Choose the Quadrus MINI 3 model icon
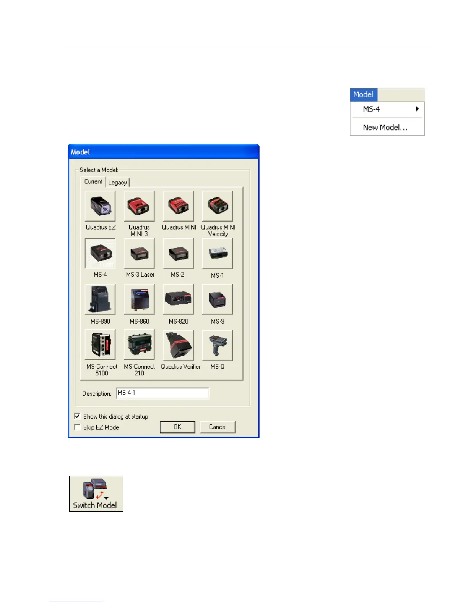Screen dimensions: 468x605 click(139, 206)
